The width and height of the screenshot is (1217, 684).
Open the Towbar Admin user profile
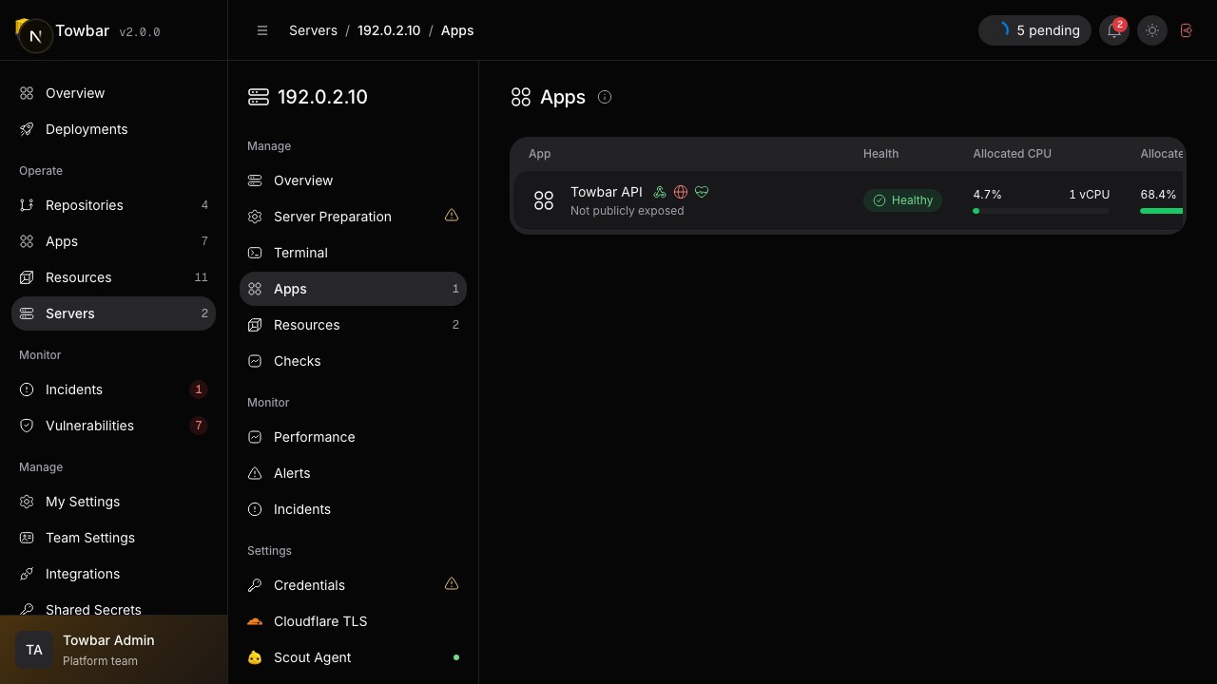[x=113, y=650]
